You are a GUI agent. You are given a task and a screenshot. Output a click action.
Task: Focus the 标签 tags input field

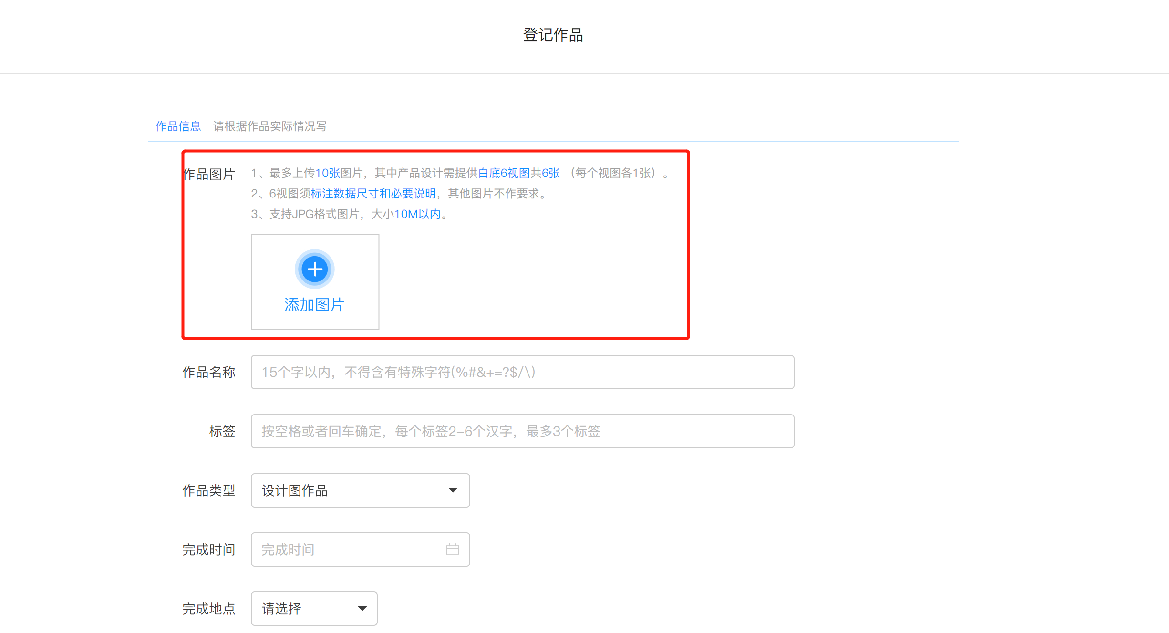point(522,431)
